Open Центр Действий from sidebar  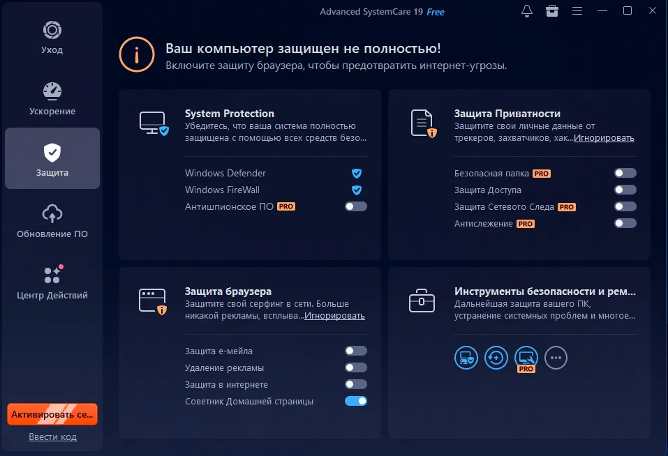[x=52, y=283]
